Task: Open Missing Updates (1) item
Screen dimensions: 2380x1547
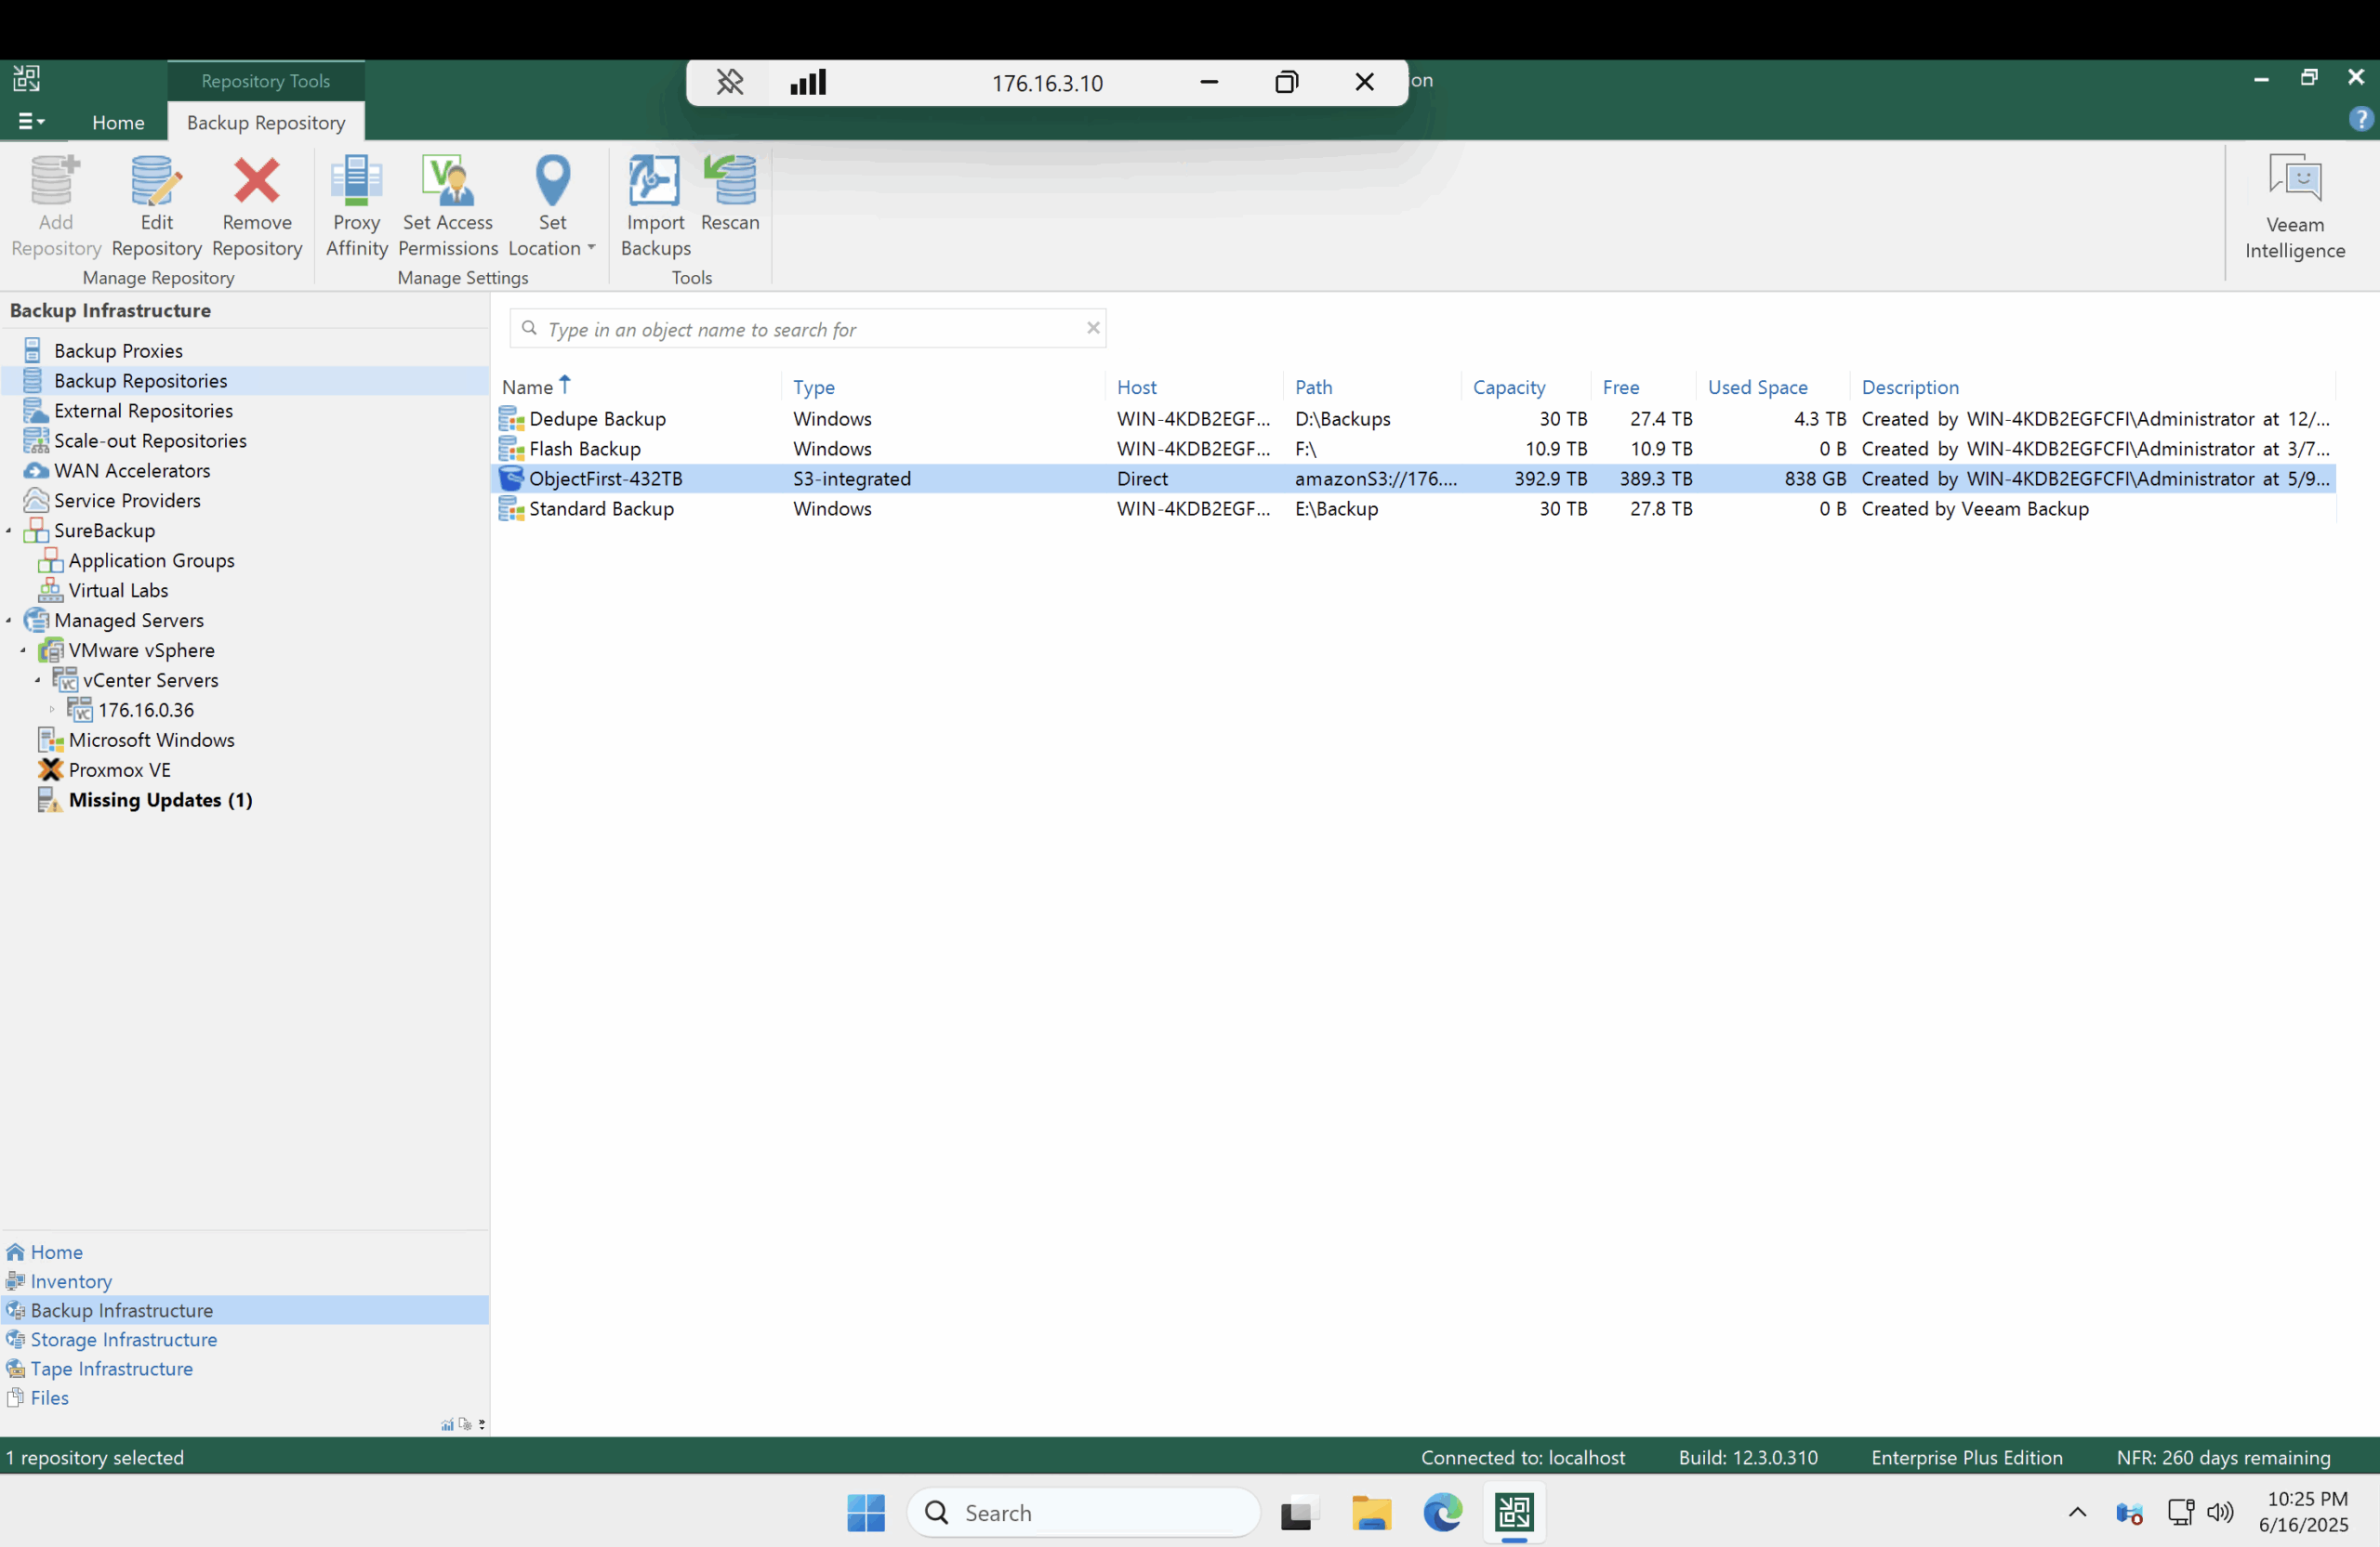Action: [160, 799]
